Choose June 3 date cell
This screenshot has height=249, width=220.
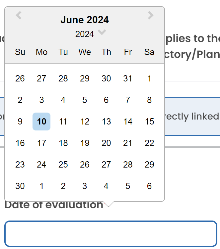(41, 100)
